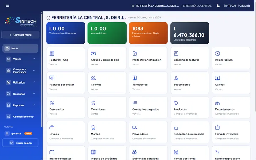The height and width of the screenshot is (160, 256).
Task: Click the sidebar vertical scrollbar
Action: point(42,70)
